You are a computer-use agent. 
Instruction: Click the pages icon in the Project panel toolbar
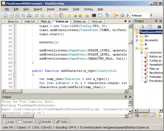pos(137,27)
